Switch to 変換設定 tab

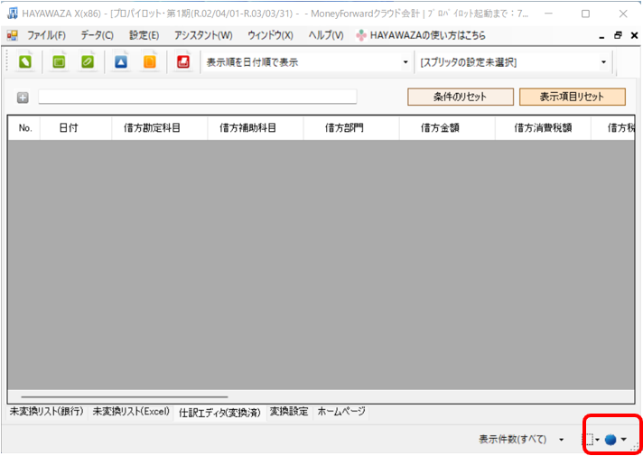coord(289,411)
